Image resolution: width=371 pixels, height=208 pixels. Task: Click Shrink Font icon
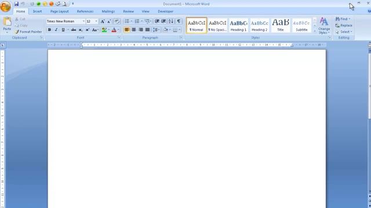click(x=109, y=21)
